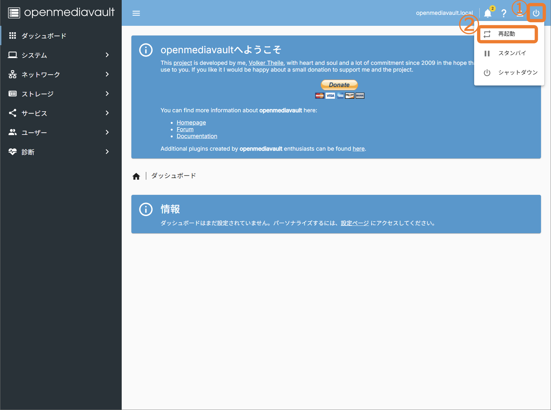Open the notifications bell
551x410 pixels.
488,13
